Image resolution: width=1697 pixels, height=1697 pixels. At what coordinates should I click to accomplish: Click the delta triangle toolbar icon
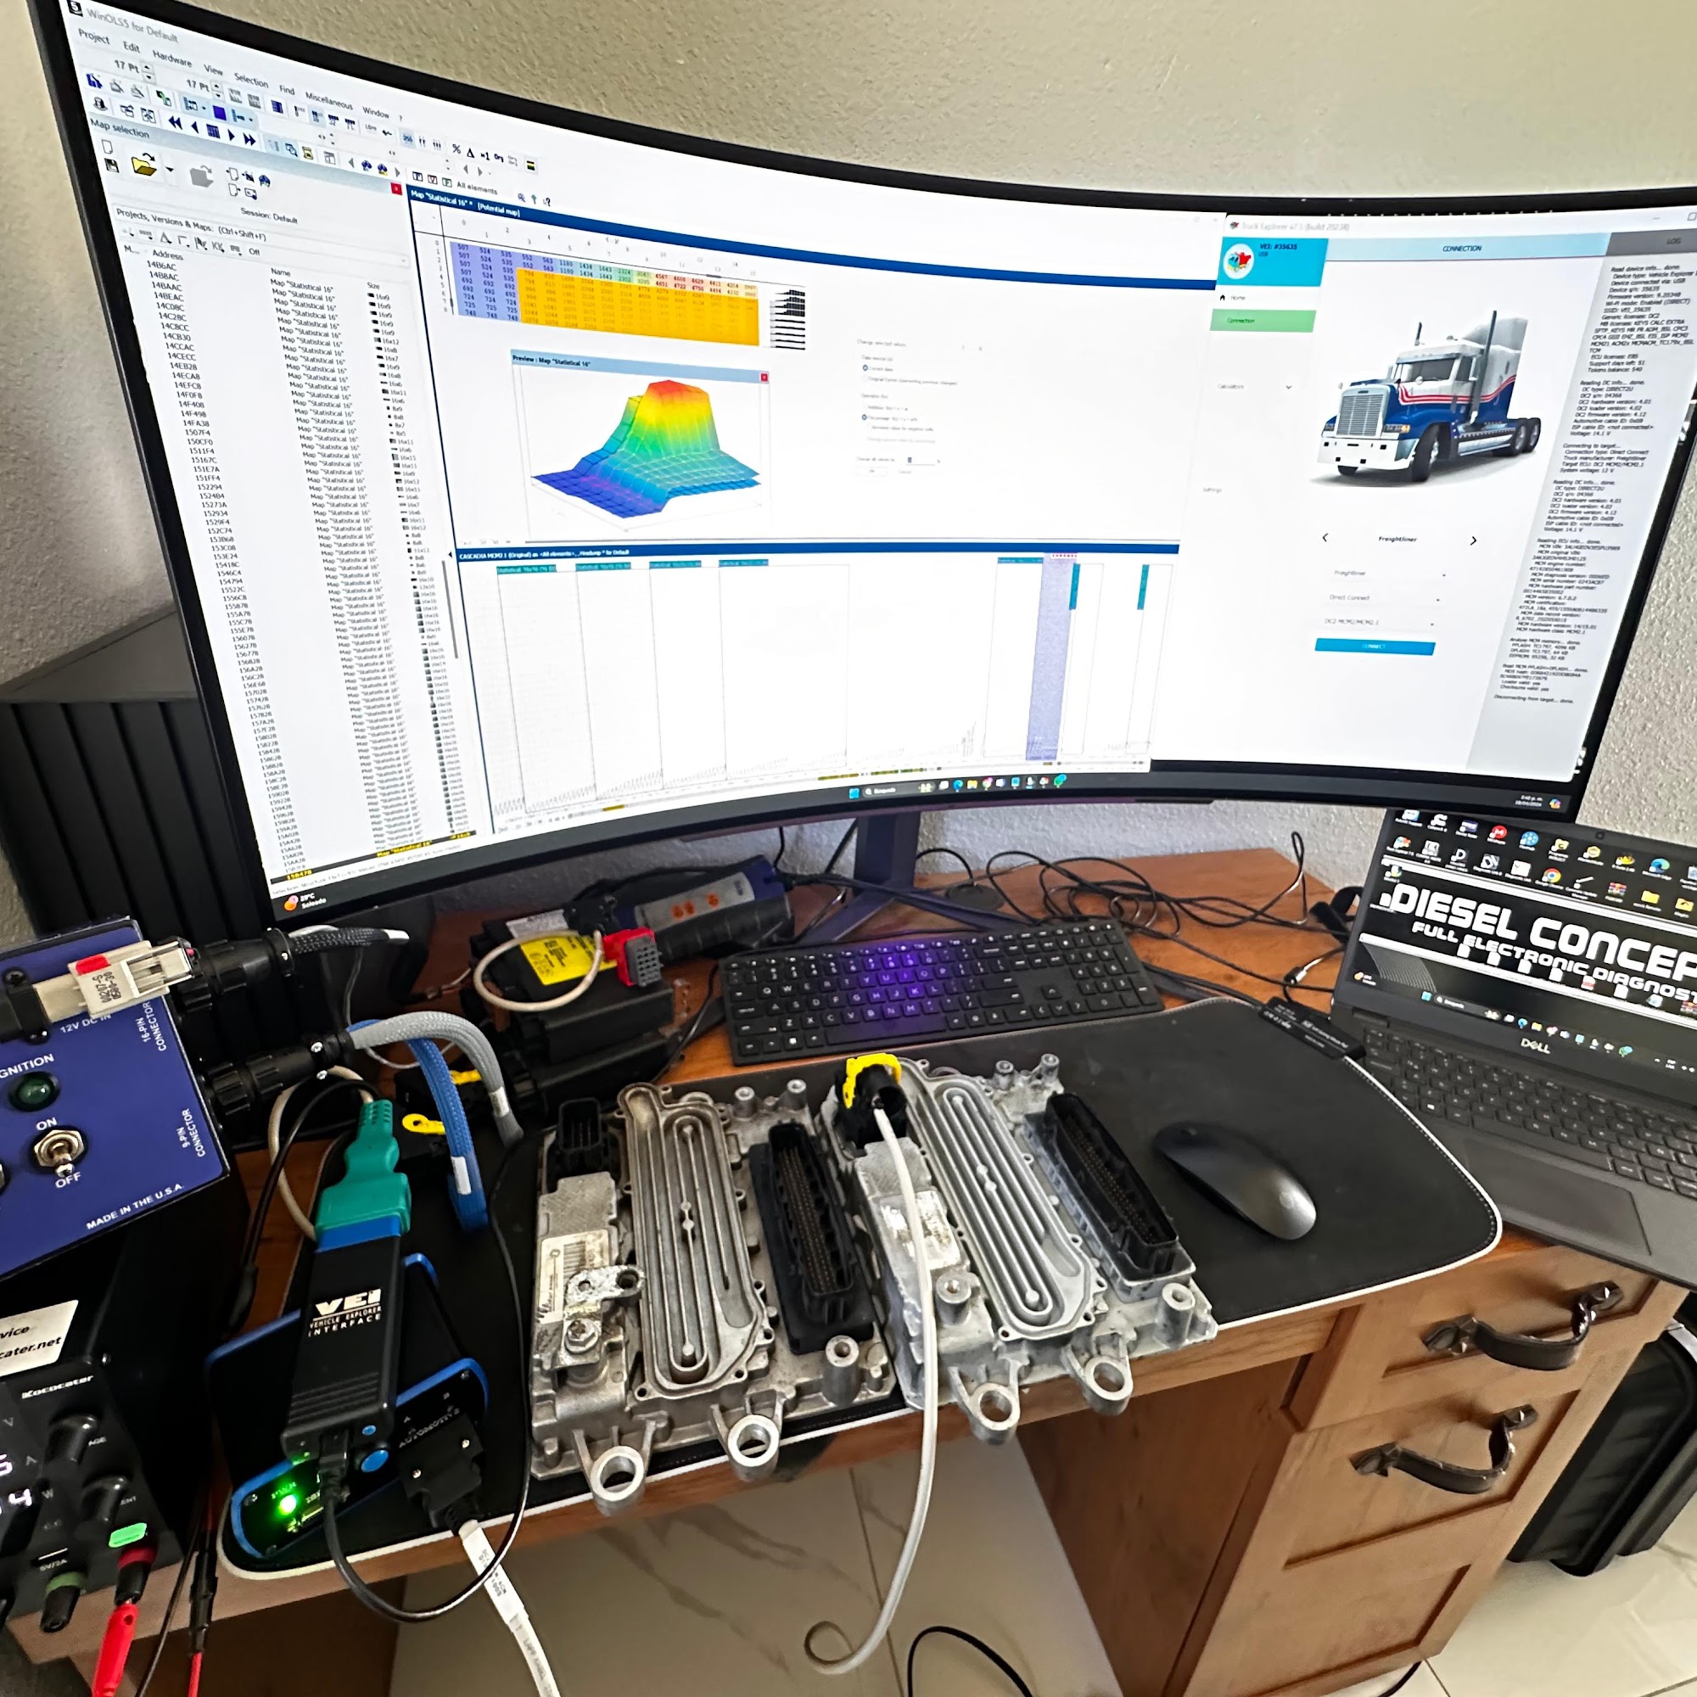(471, 151)
